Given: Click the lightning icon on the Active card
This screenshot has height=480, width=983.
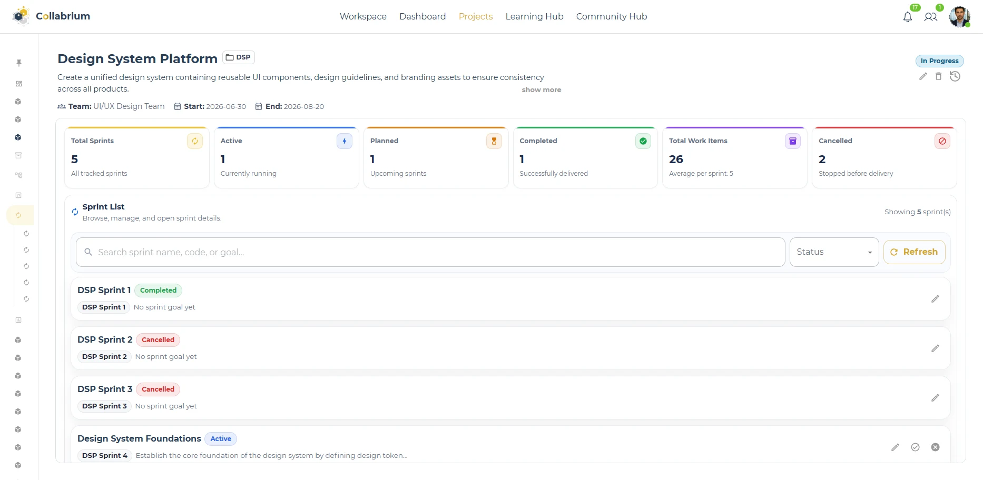Looking at the screenshot, I should 345,141.
